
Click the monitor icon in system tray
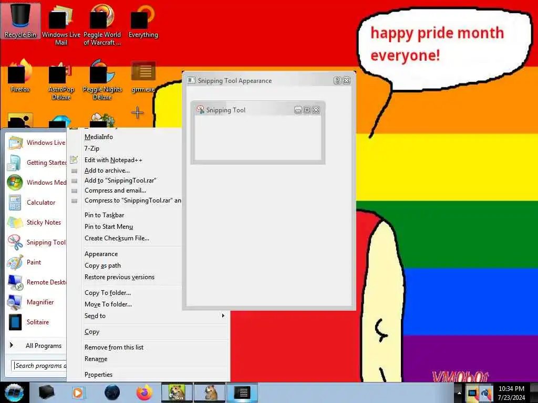click(x=472, y=393)
